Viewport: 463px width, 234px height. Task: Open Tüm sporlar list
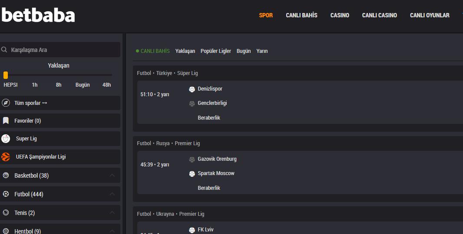[60, 103]
